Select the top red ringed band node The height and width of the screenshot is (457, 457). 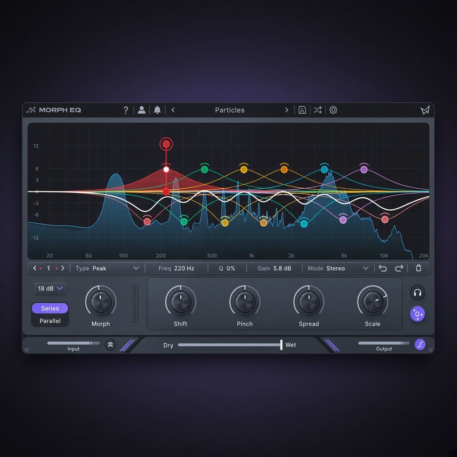[x=166, y=144]
